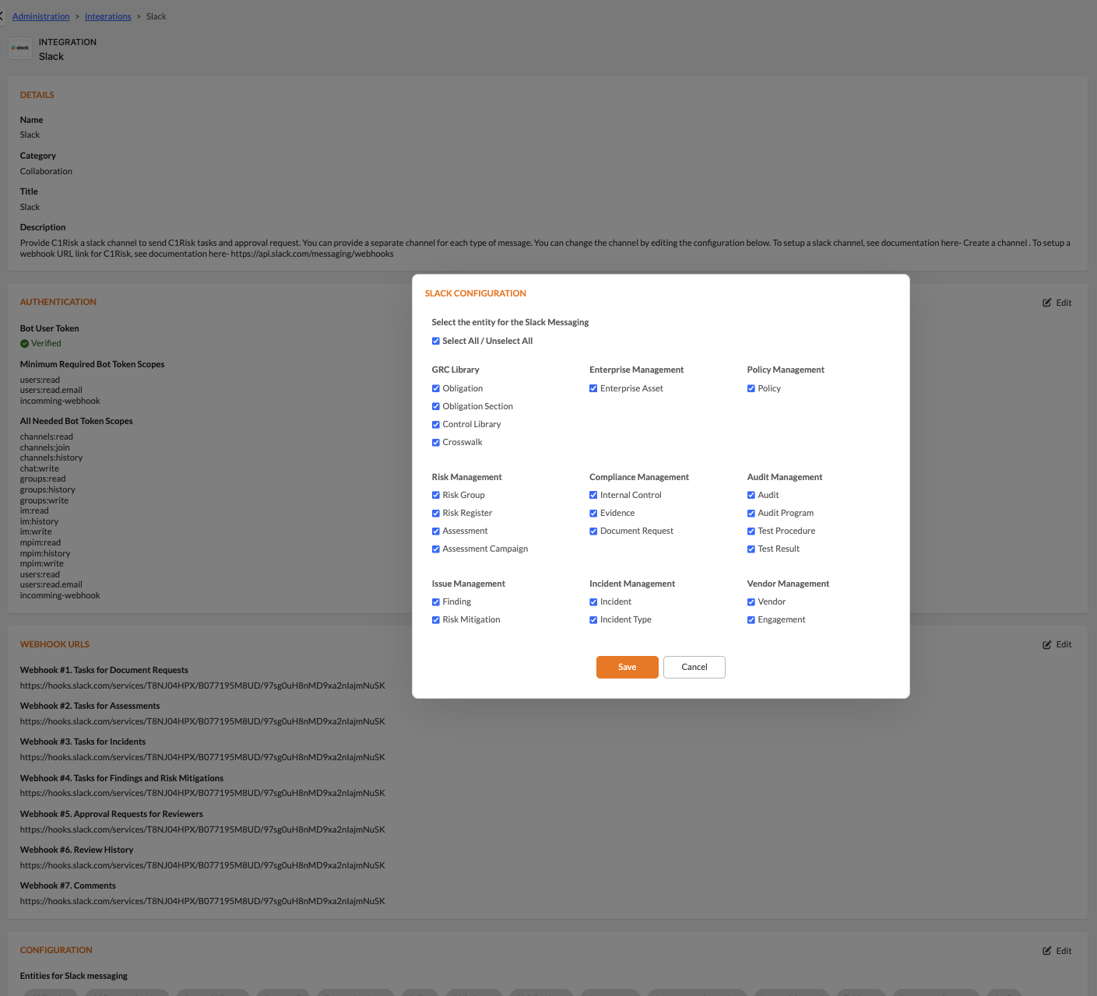Click the back chevron beside Administration
This screenshot has width=1097, height=996.
tap(2, 16)
